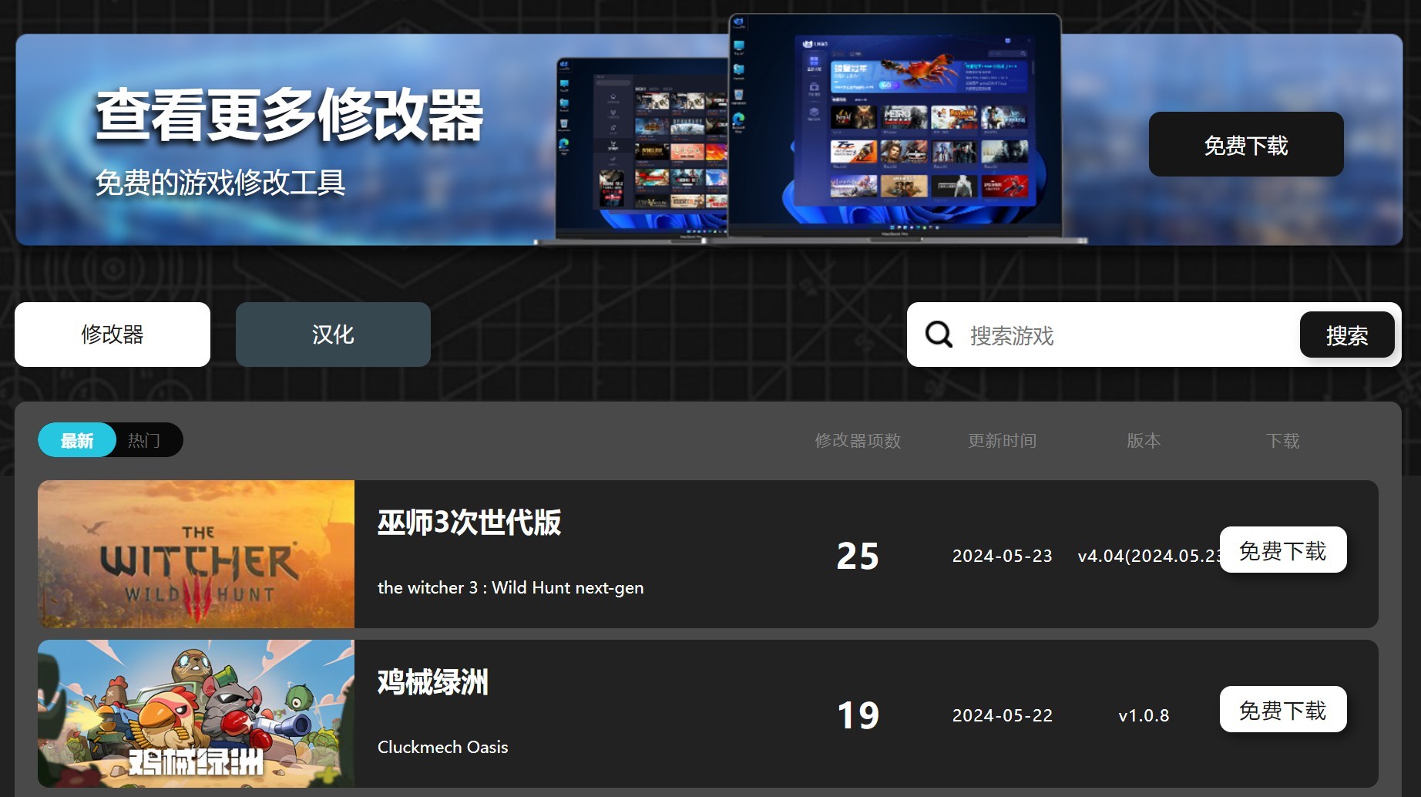Click the laptop mockup image in banner
Image resolution: width=1421 pixels, height=797 pixels.
click(809, 129)
